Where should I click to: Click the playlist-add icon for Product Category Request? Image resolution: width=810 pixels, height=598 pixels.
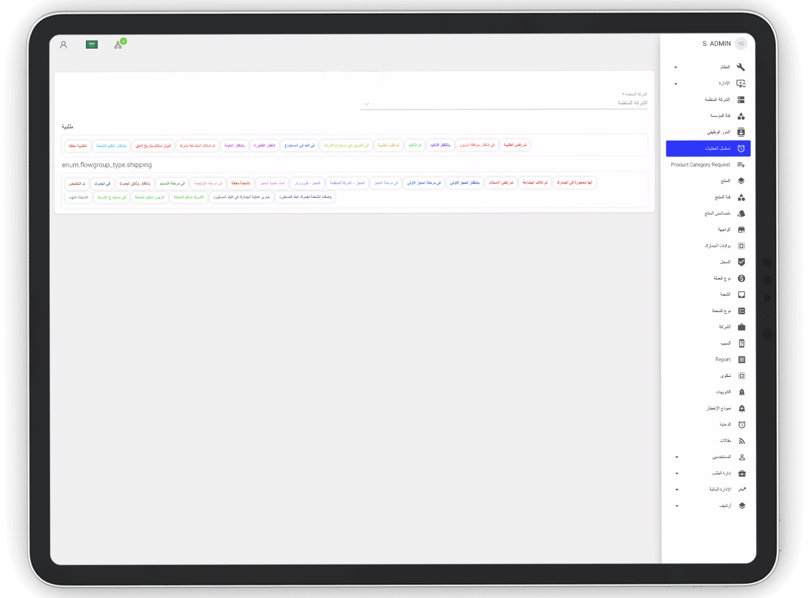(x=741, y=165)
